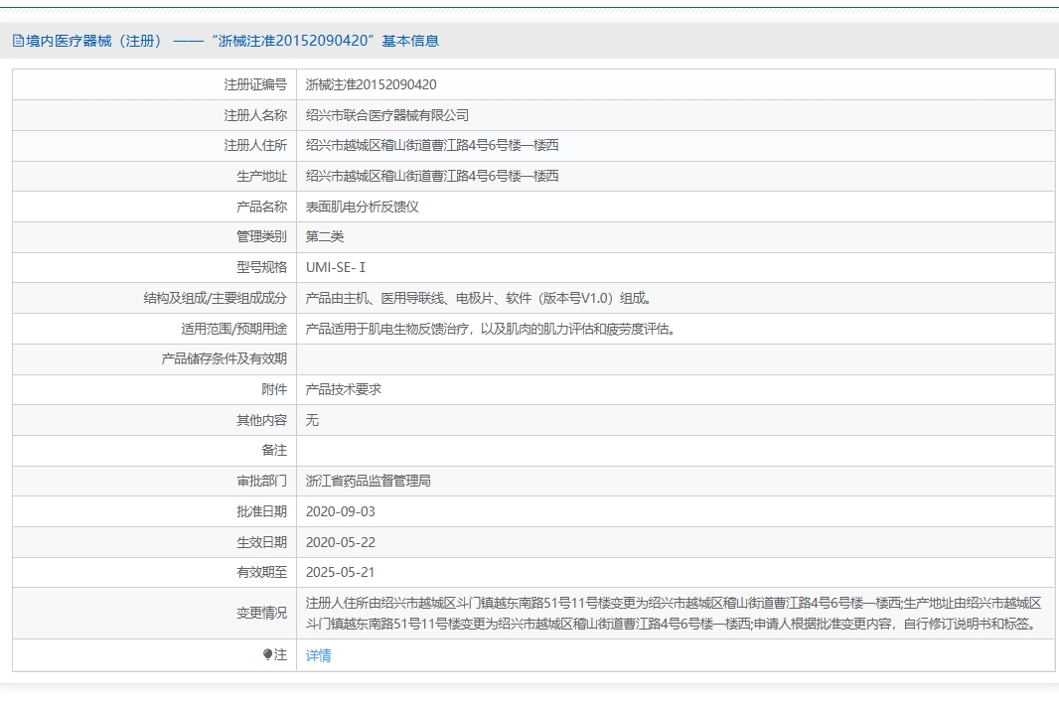
Task: Click the 生效日期 label
Action: click(x=261, y=543)
